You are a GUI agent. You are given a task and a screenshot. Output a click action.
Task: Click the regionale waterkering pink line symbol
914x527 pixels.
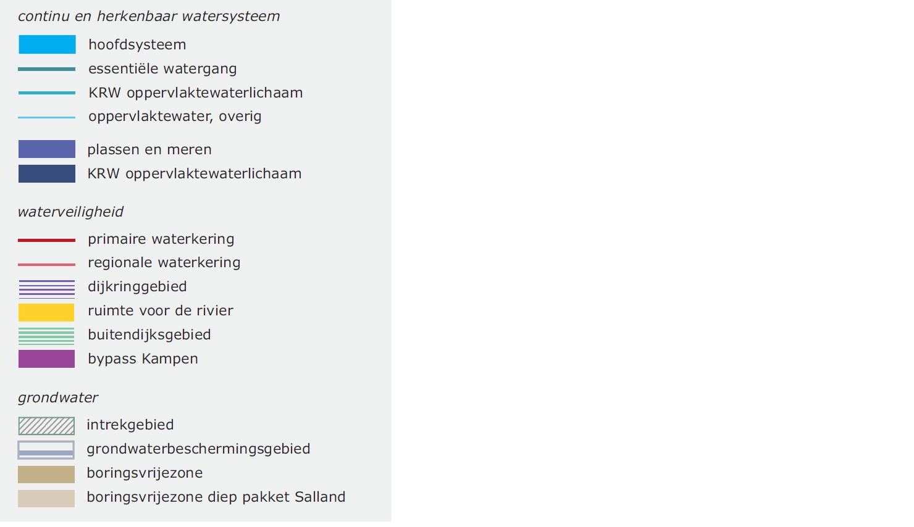point(47,264)
